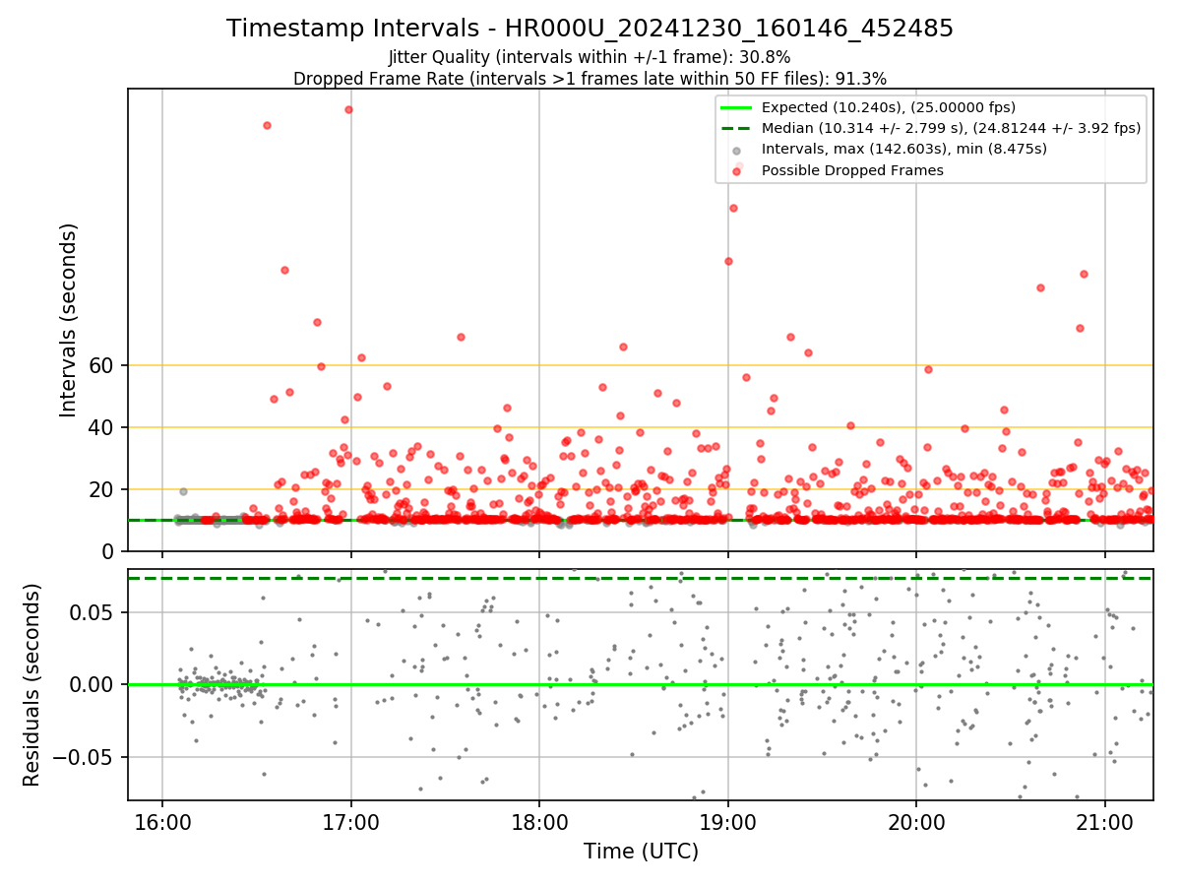The image size is (1181, 886).
Task: Click the gray dot marker in legend
Action: coord(736,150)
